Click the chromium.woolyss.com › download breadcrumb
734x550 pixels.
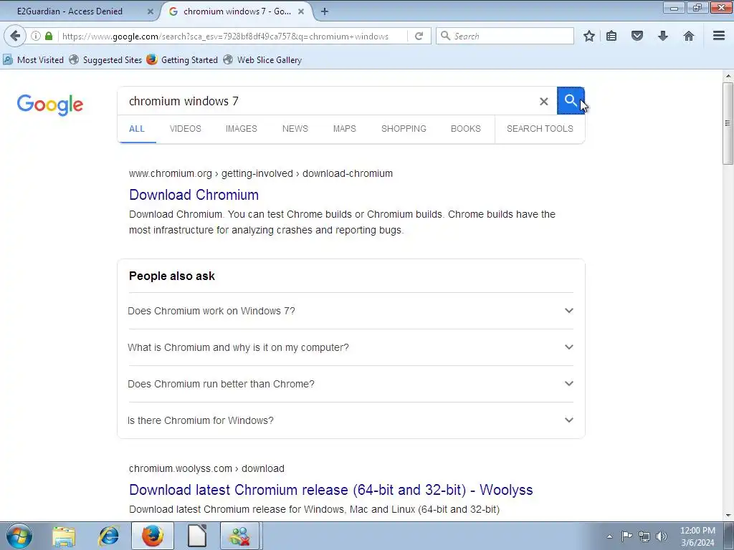click(x=206, y=468)
